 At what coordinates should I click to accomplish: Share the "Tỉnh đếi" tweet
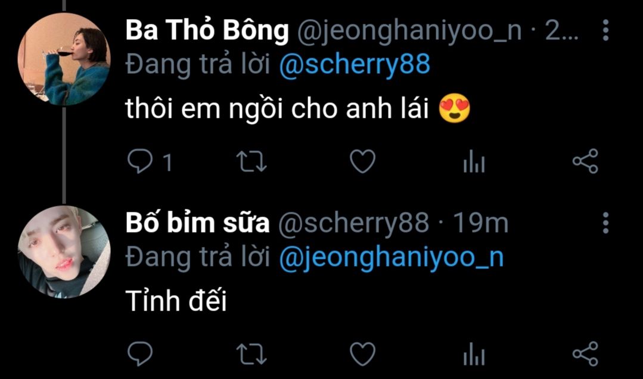[x=585, y=353]
